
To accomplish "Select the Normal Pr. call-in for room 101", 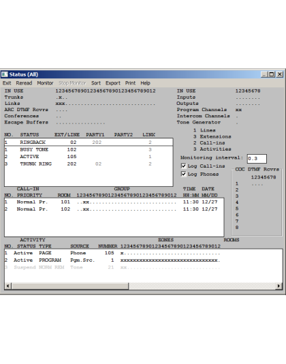I will [x=114, y=202].
